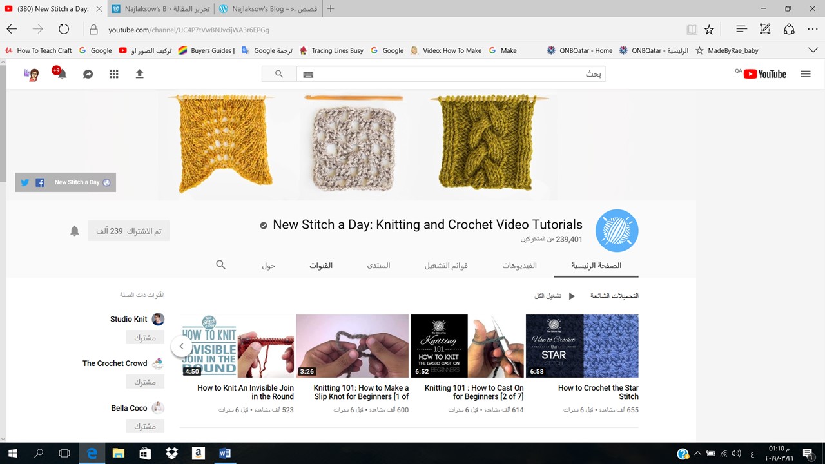Screen dimensions: 825x464
Task: Switch to the الفيديوهات tab
Action: pos(519,266)
